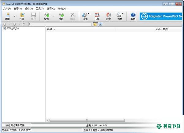Open the 选项(O) menu

51,9
